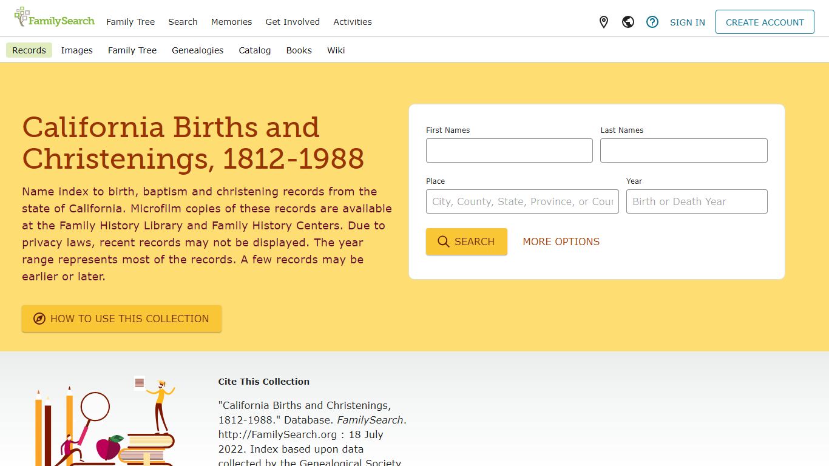This screenshot has height=466, width=829.
Task: Switch to the Genealogies tab
Action: click(x=198, y=50)
